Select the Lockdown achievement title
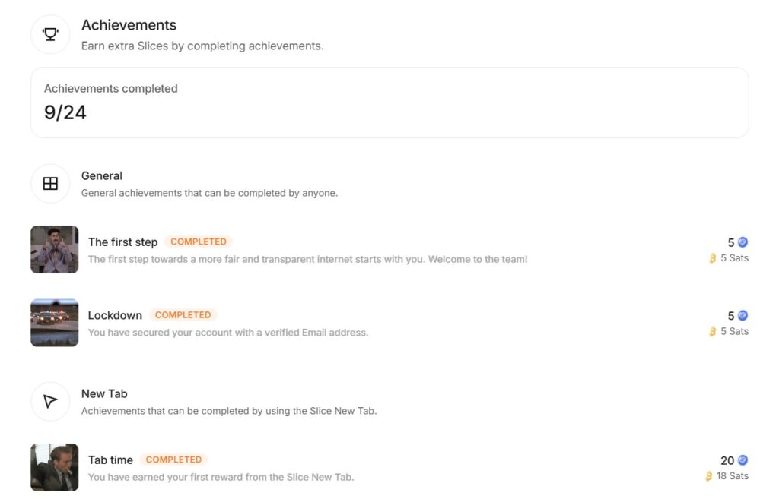 115,315
